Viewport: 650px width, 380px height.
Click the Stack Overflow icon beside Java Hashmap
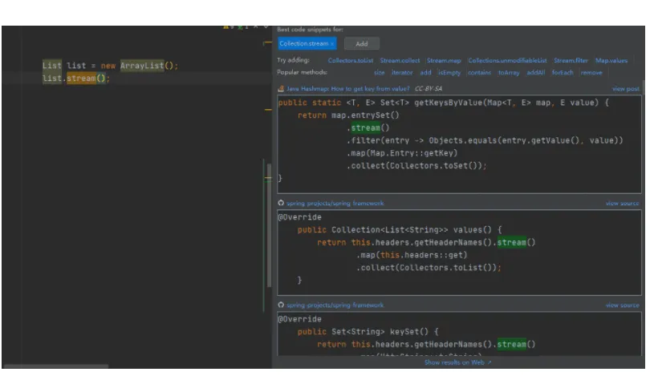coord(281,88)
